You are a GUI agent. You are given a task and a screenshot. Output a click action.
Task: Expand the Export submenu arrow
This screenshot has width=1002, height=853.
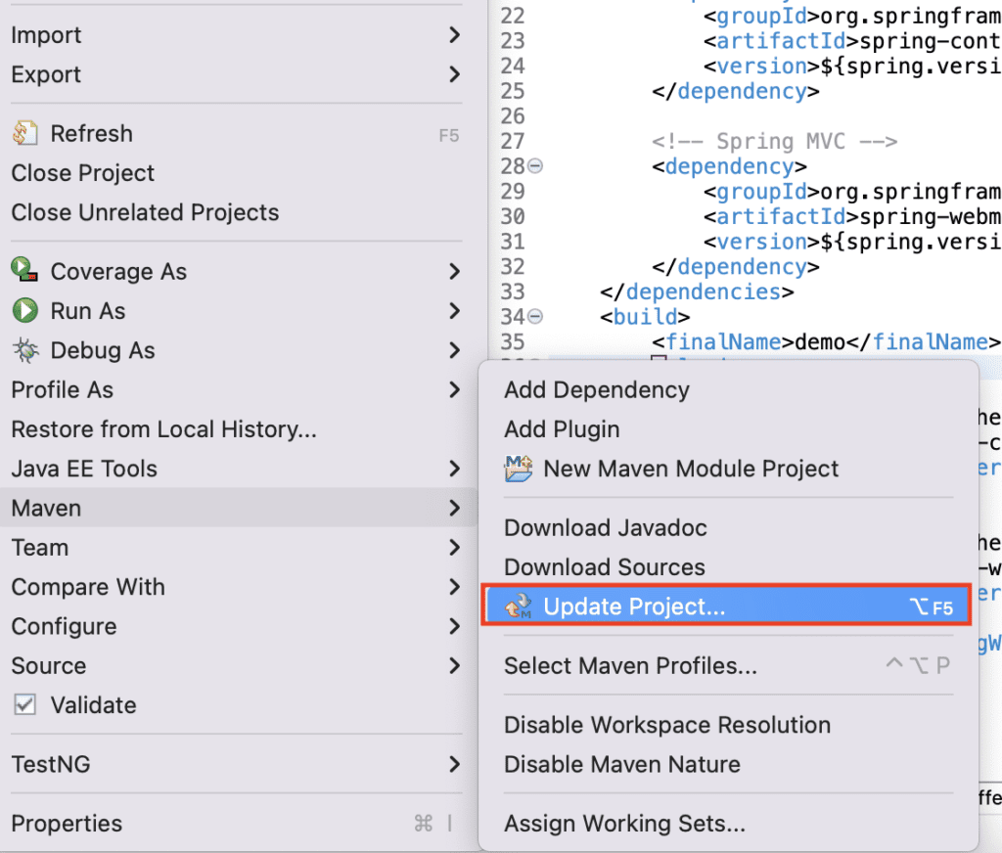[x=454, y=74]
